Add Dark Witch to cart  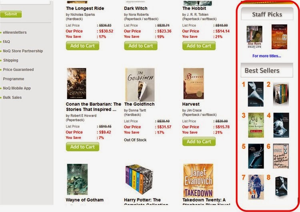pyautogui.click(x=141, y=46)
